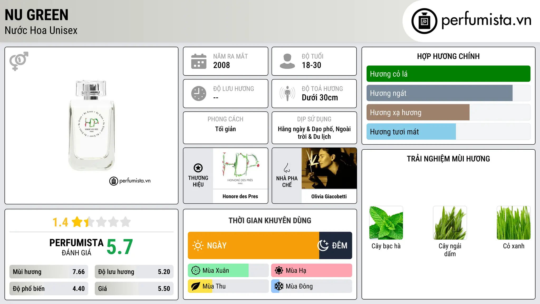Click the leaf icon for Mùa Thu
This screenshot has height=304, width=540.
click(x=196, y=286)
